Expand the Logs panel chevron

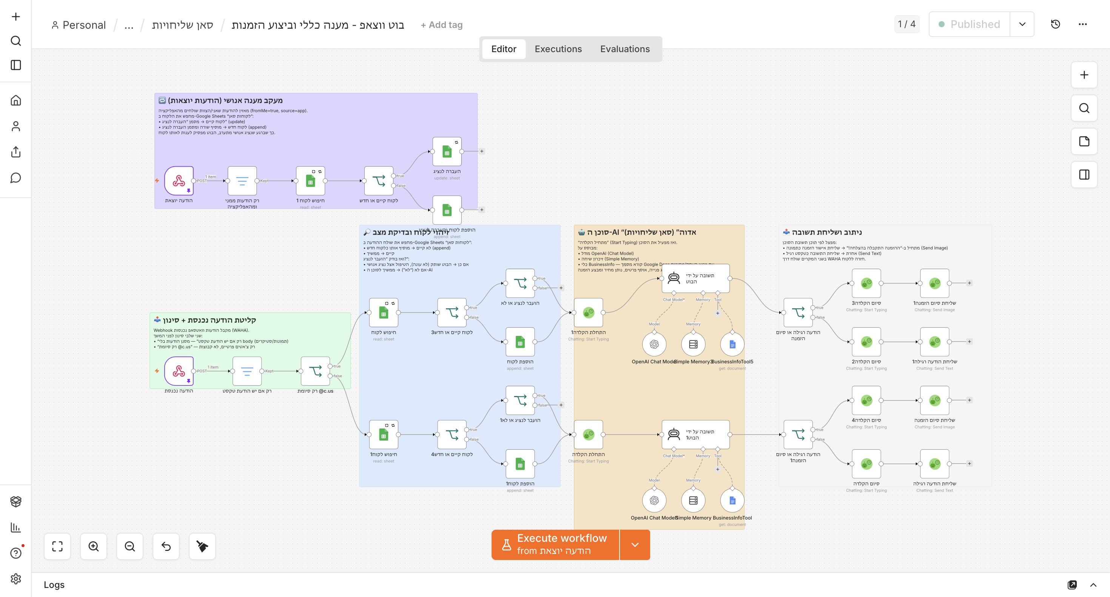click(1093, 585)
